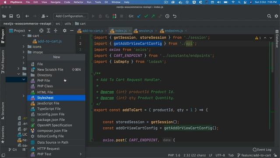The image size is (280, 158).
Task: Change the UTF-8 file encoding
Action: (220, 155)
